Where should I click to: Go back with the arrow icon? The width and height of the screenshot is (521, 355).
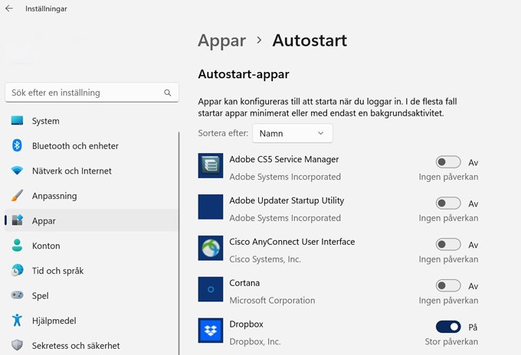coord(9,8)
